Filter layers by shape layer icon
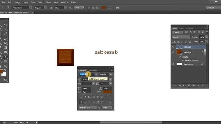The height and width of the screenshot is (124, 221). coord(199,32)
